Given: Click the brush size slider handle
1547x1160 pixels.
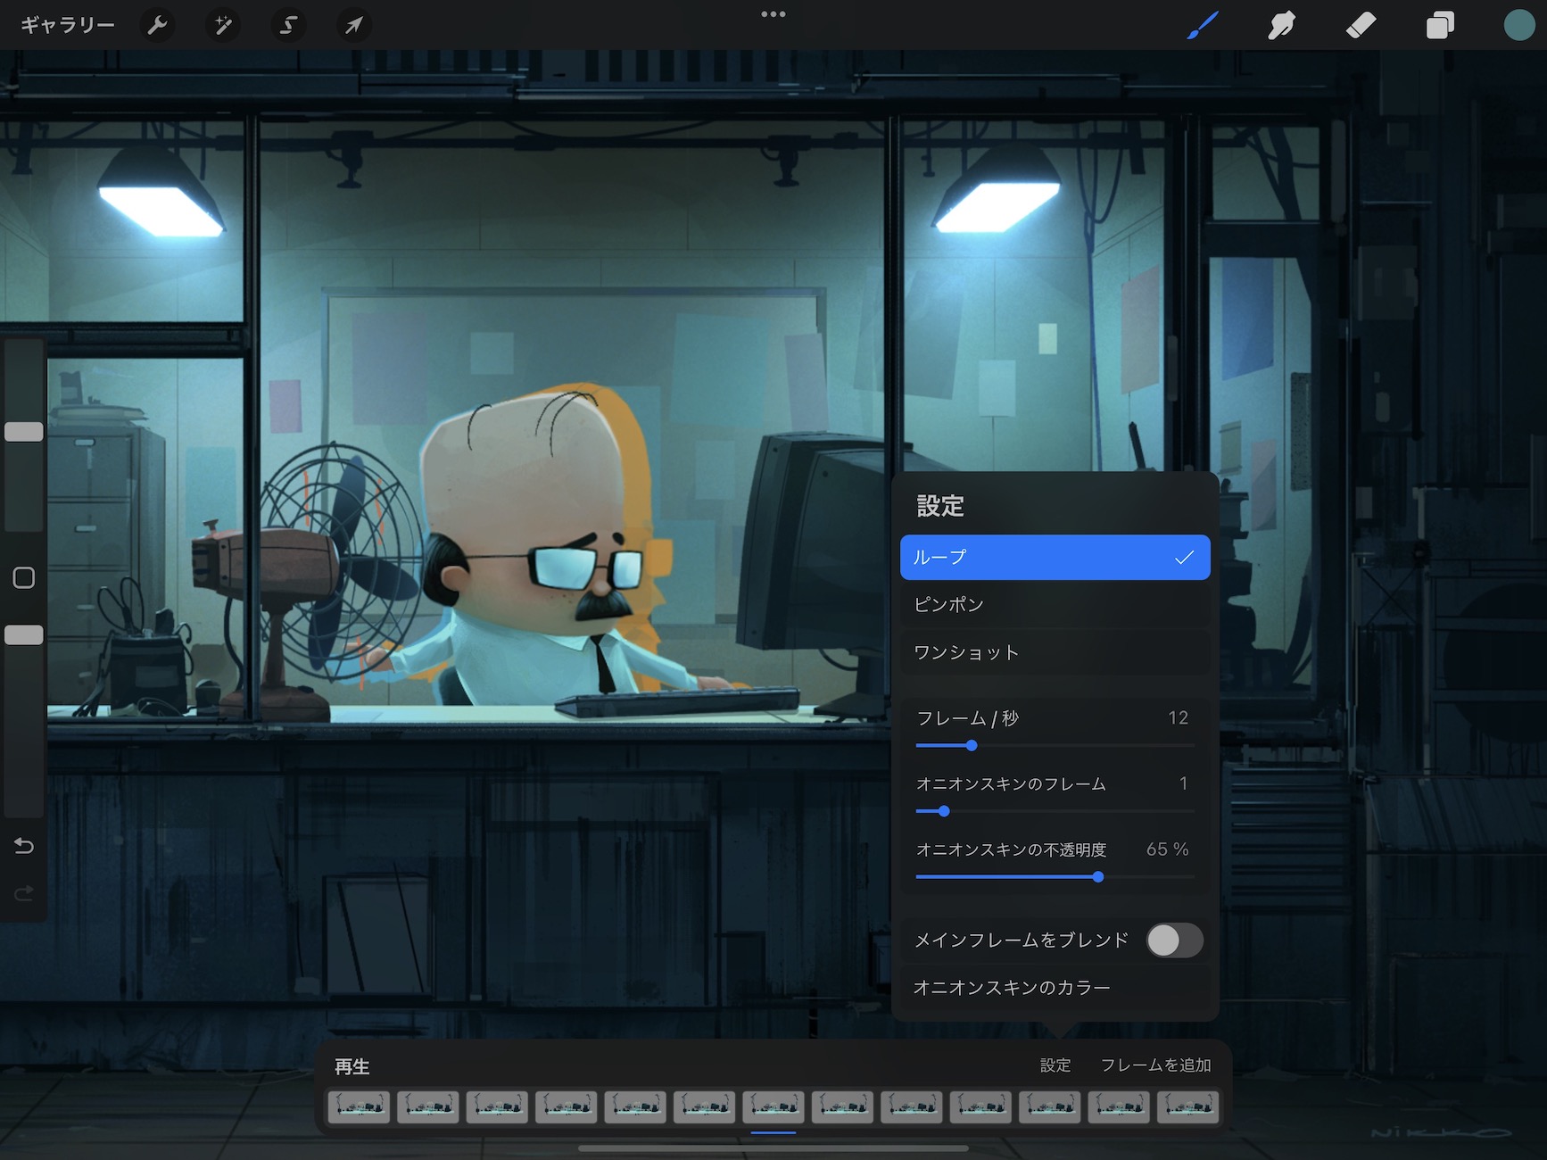Looking at the screenshot, I should (24, 432).
